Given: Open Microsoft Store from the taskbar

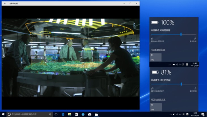Looking at the screenshot, I should [76, 114].
